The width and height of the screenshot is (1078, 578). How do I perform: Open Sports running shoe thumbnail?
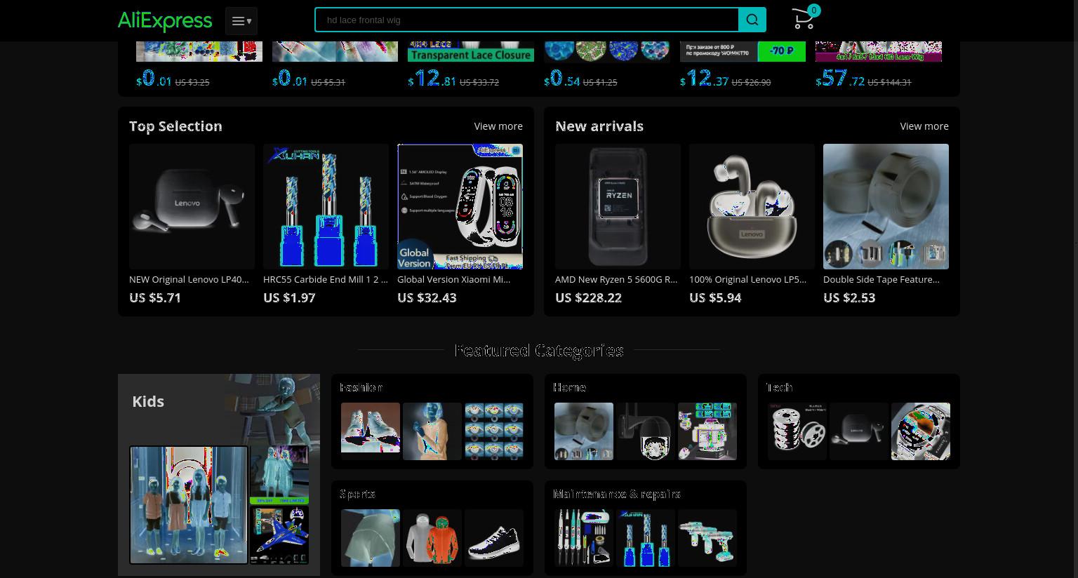click(494, 538)
